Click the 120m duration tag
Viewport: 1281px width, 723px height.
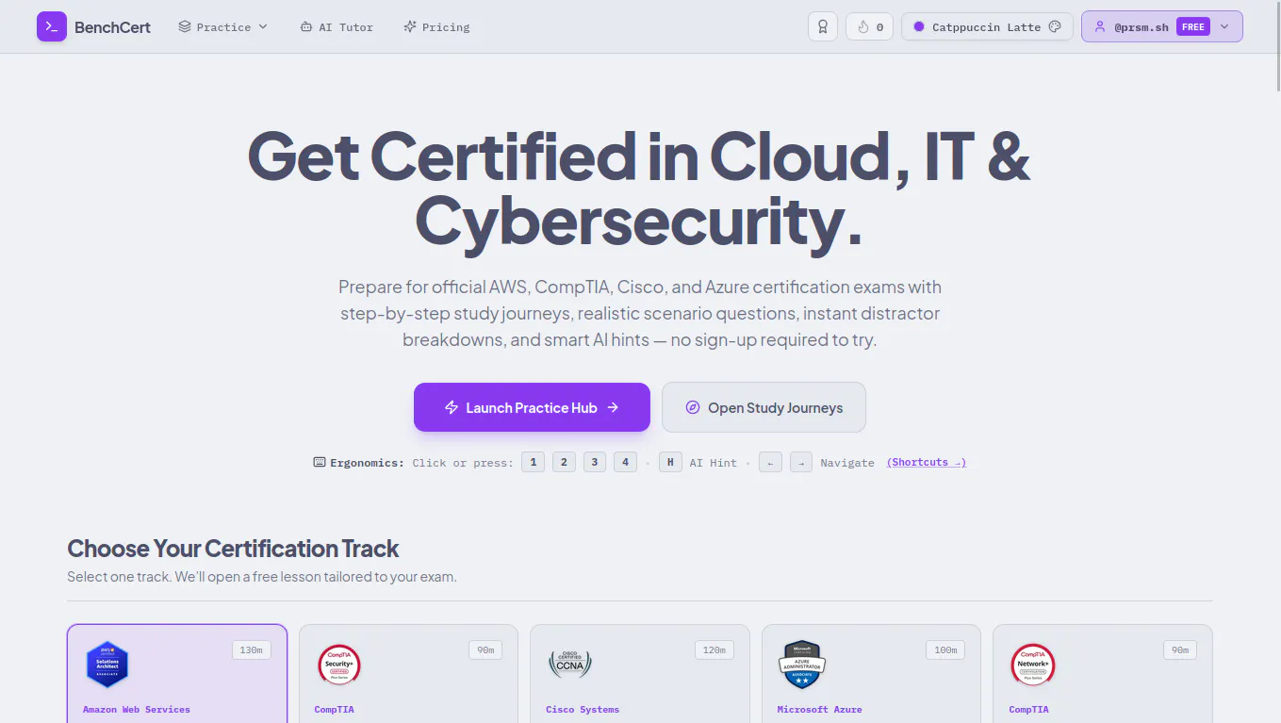coord(714,649)
